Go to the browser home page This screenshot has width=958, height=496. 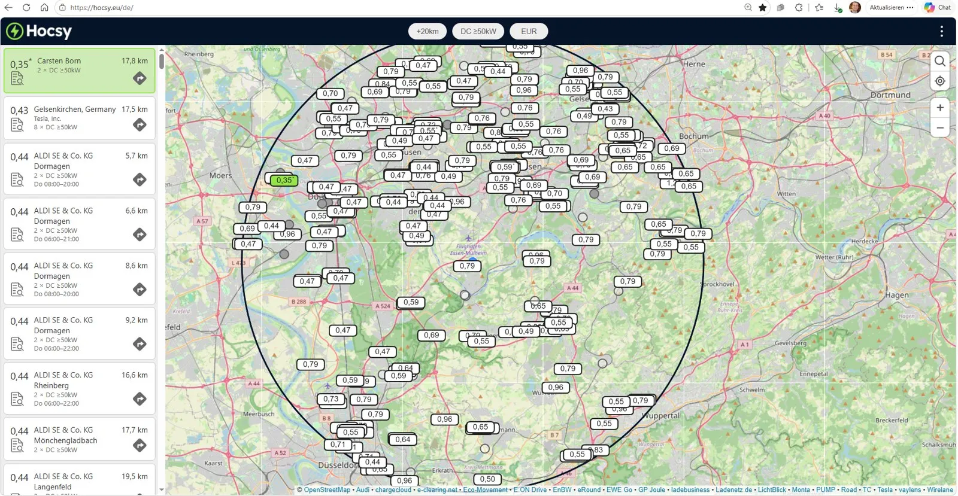click(x=44, y=8)
